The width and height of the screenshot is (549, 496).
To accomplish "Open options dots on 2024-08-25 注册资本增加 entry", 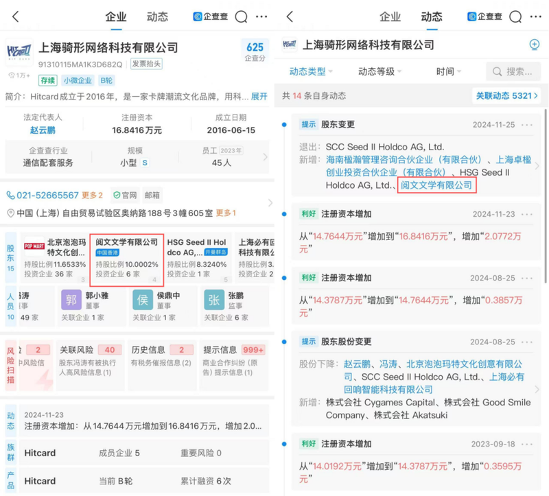I will 527,279.
